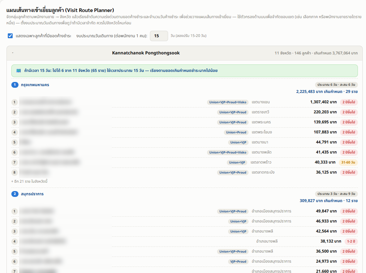Click the amount 49,847 บาท
Image resolution: width=366 pixels, height=273 pixels.
[x=326, y=211]
